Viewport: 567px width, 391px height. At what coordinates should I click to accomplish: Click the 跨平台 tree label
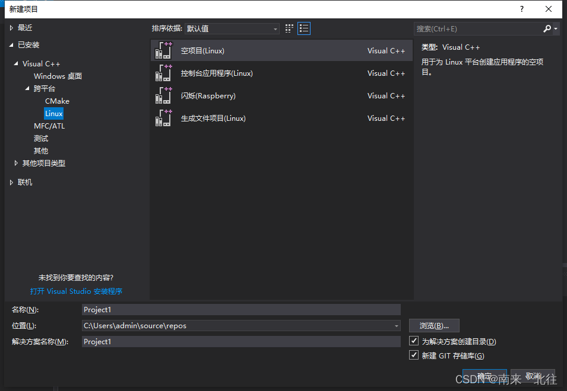45,88
